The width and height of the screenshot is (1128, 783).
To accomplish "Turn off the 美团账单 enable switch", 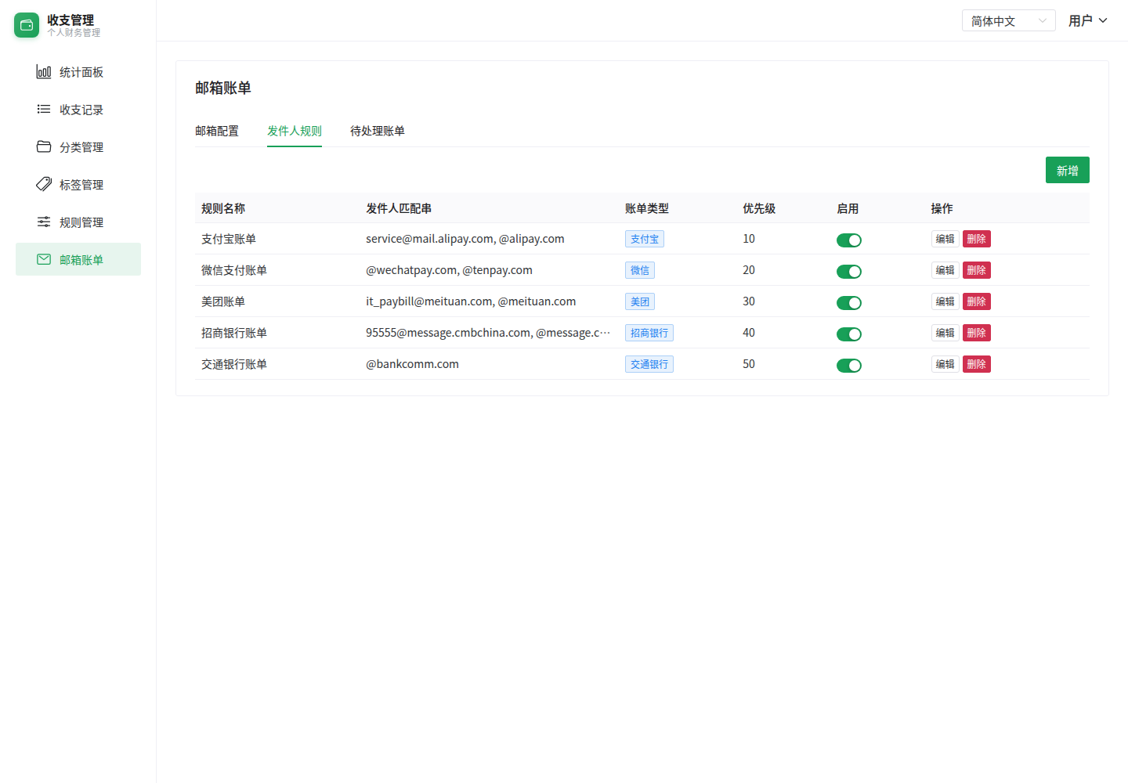I will pos(849,303).
